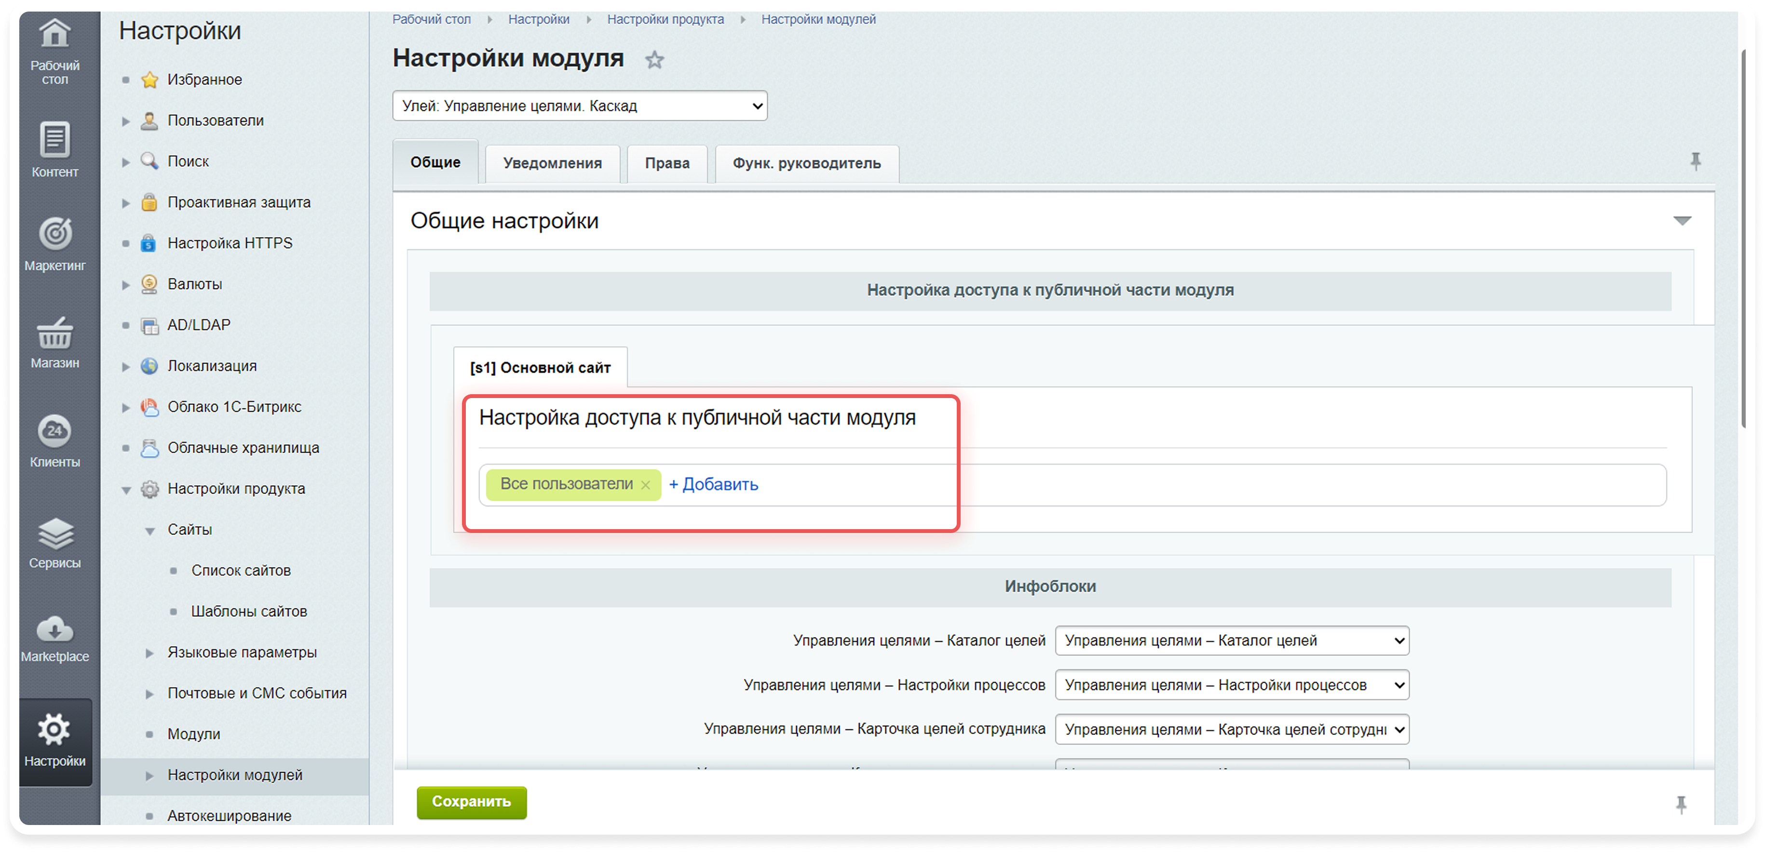
Task: Click the + Добавить link
Action: [713, 485]
